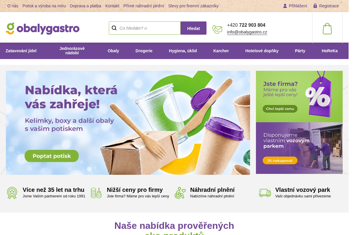Click the coin stack icon for Nižší ceny

tap(96, 193)
